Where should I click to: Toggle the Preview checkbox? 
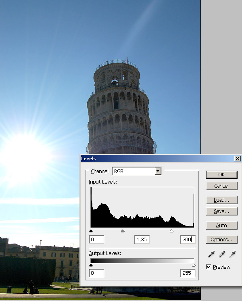[x=209, y=267]
